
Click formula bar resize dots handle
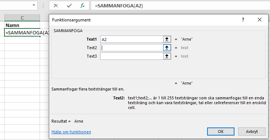(43, 6)
